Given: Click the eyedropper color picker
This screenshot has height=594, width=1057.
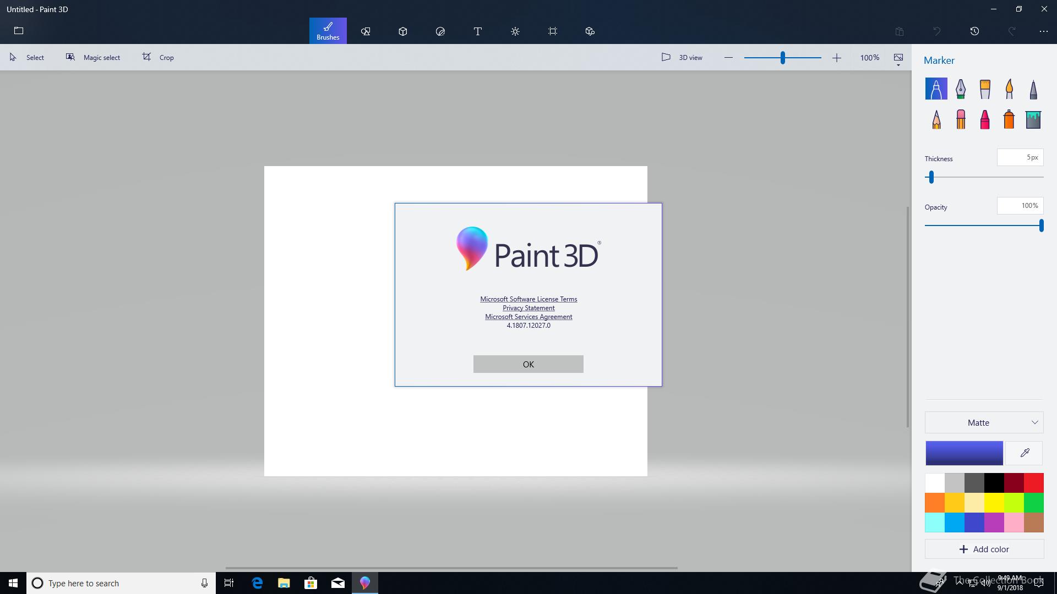Looking at the screenshot, I should point(1025,453).
